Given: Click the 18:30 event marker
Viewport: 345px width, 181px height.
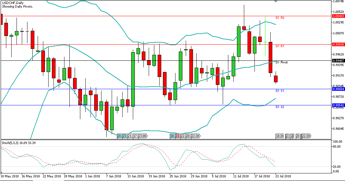Looking at the screenshot, I should (x=280, y=136).
